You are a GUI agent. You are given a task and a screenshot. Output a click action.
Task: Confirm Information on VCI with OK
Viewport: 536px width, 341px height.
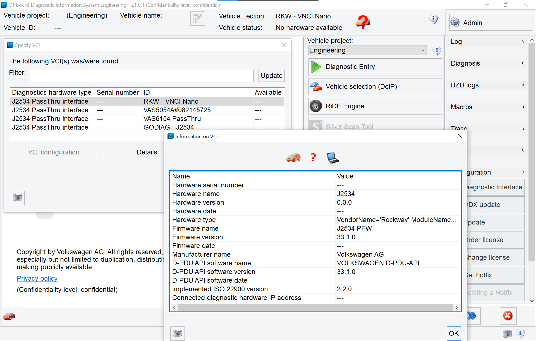click(454, 333)
